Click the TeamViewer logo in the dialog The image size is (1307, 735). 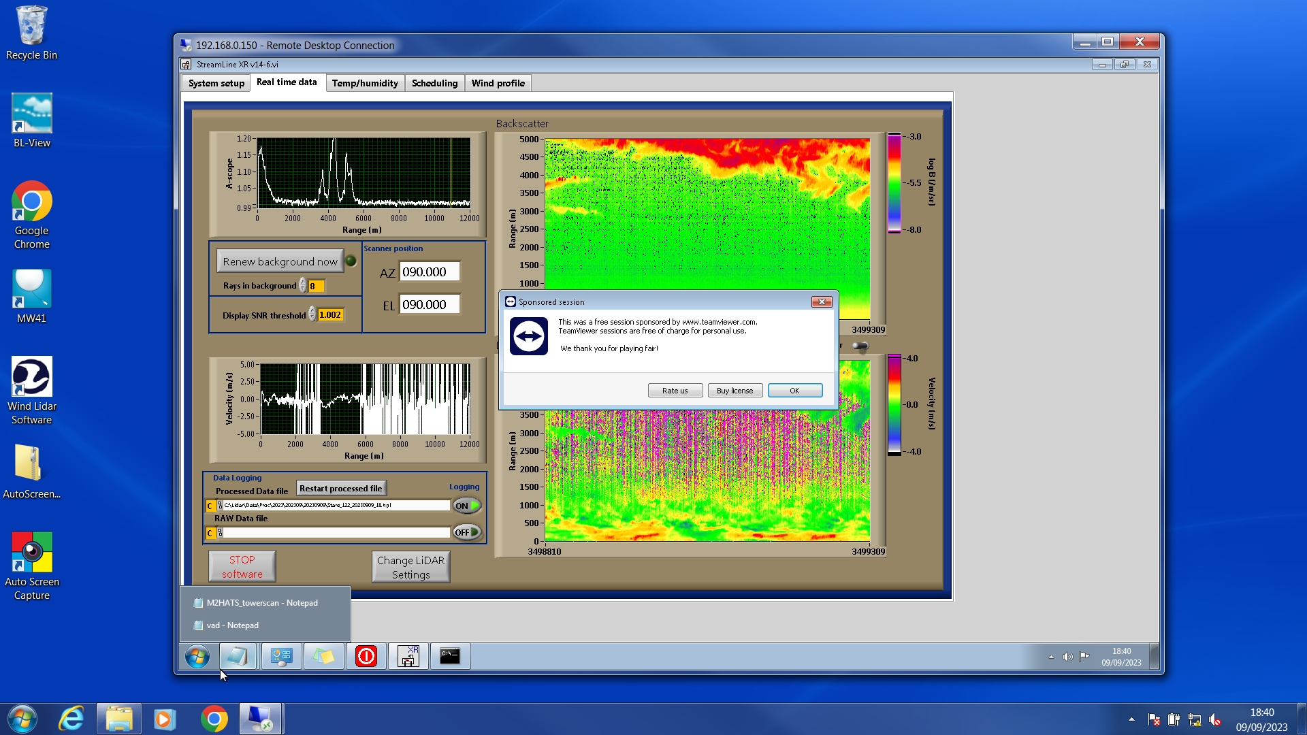point(528,336)
